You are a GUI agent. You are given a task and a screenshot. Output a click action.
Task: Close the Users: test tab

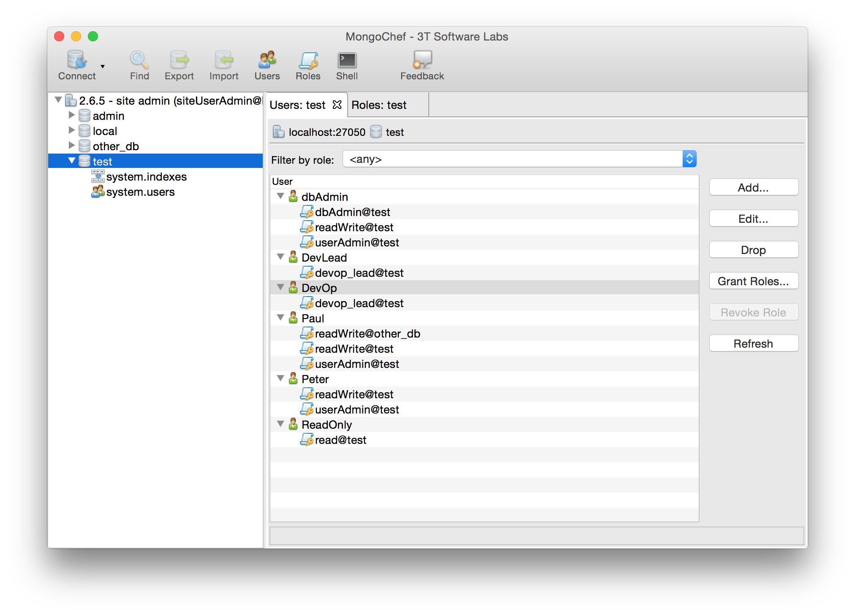(337, 105)
